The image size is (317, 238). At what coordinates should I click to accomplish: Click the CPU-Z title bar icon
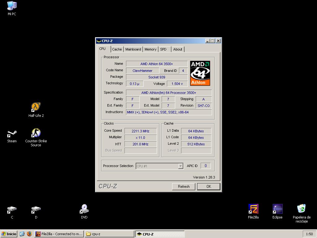(x=99, y=41)
